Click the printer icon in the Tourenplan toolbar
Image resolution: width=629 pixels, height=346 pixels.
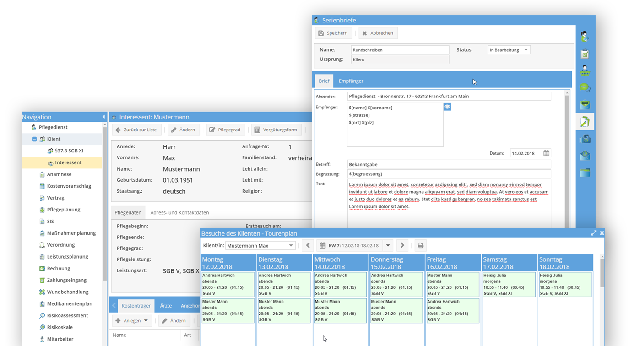pyautogui.click(x=420, y=245)
